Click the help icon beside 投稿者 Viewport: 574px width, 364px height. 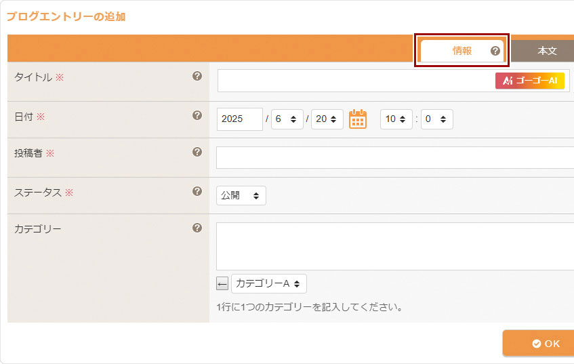197,152
